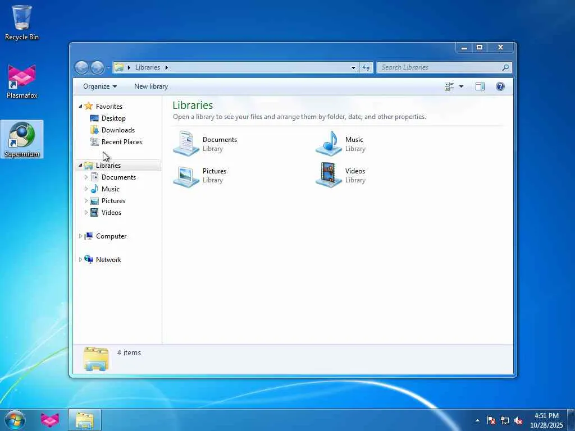Expand the Documents node in sidebar
575x431 pixels.
[x=86, y=177]
